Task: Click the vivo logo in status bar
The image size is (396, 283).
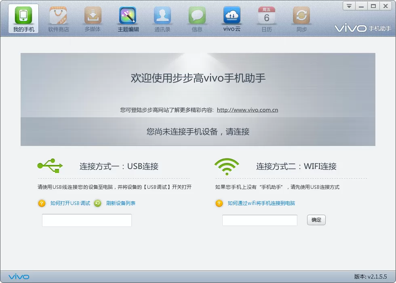Action: [x=19, y=277]
